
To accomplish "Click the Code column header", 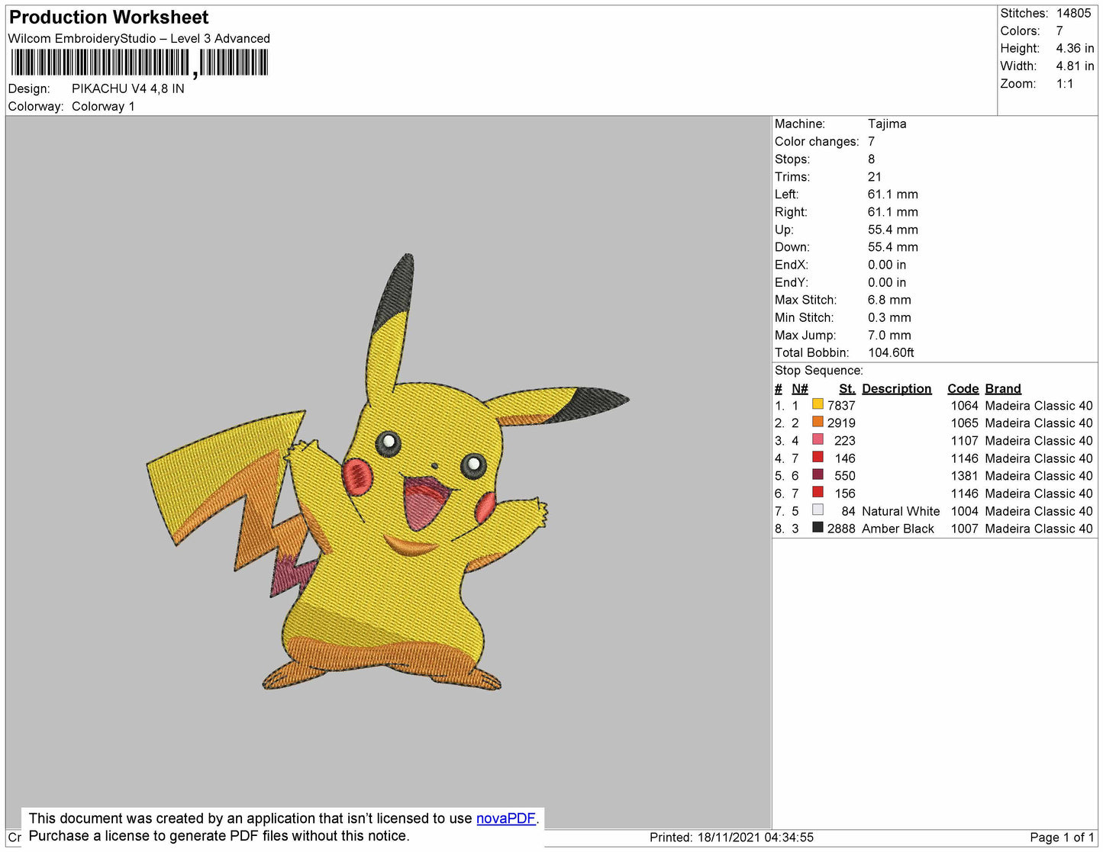I will [962, 388].
